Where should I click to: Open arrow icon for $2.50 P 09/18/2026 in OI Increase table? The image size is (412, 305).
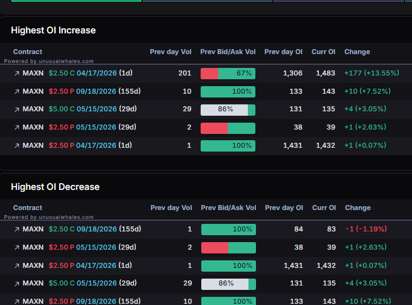17,91
